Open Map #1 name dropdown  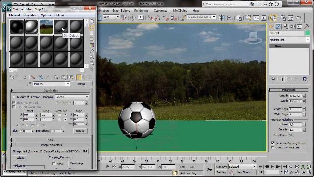pos(68,84)
